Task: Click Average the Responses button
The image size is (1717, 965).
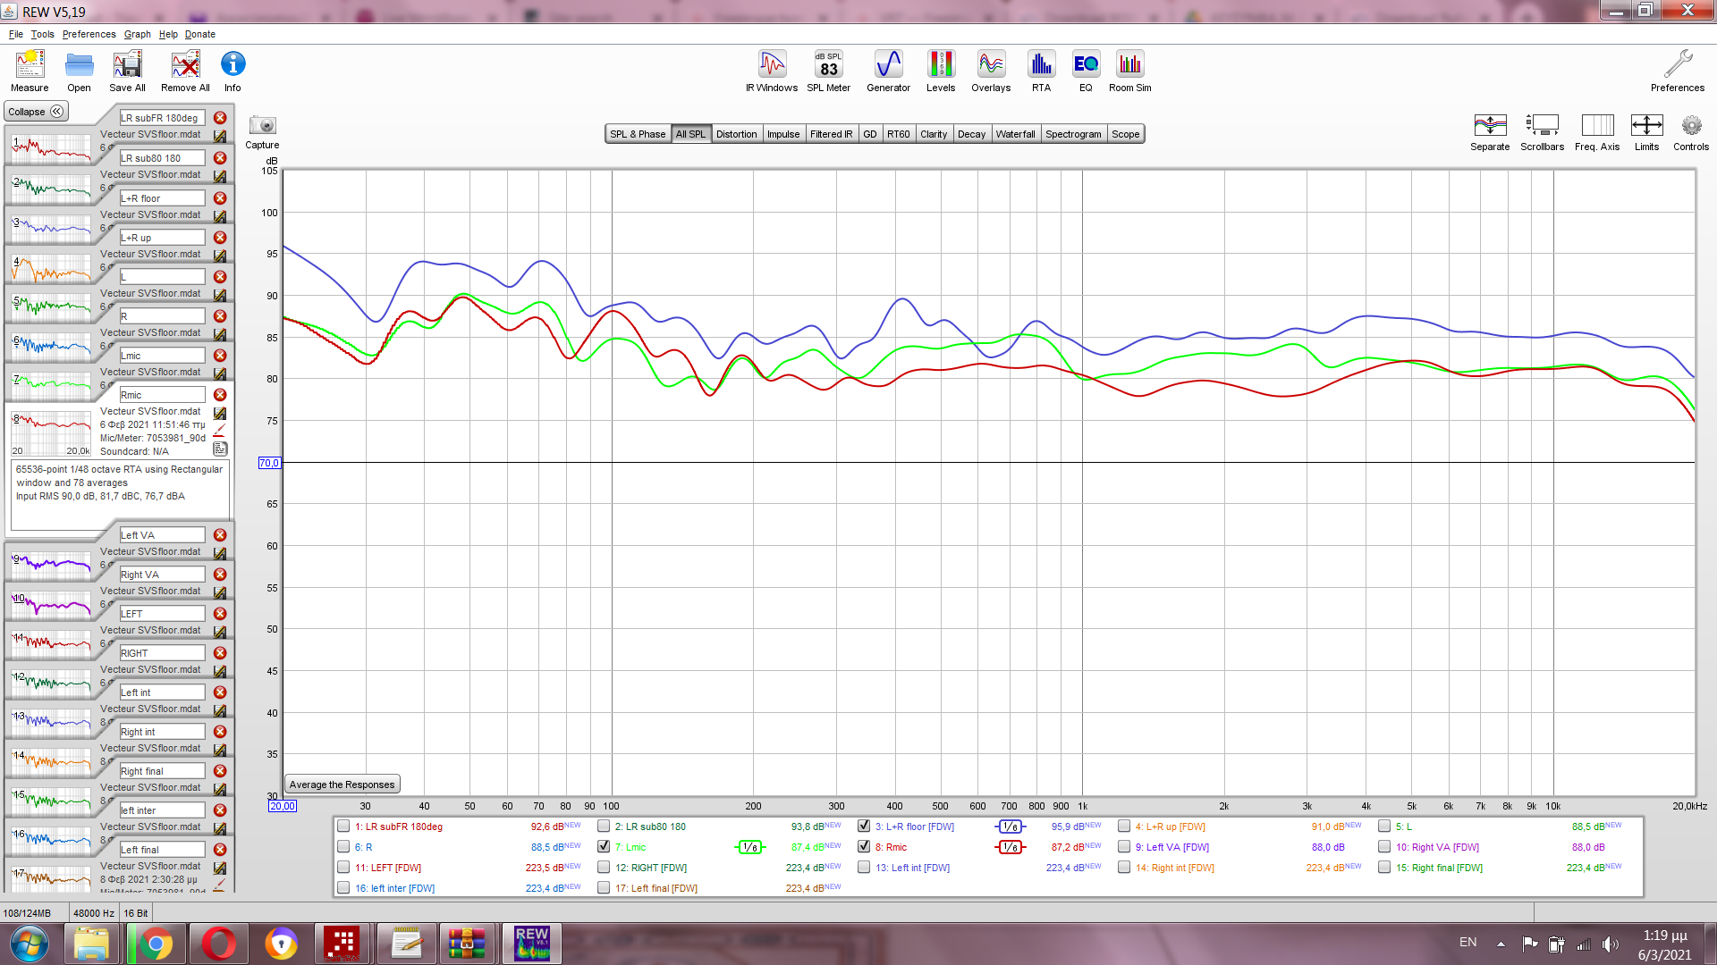Action: coord(342,785)
